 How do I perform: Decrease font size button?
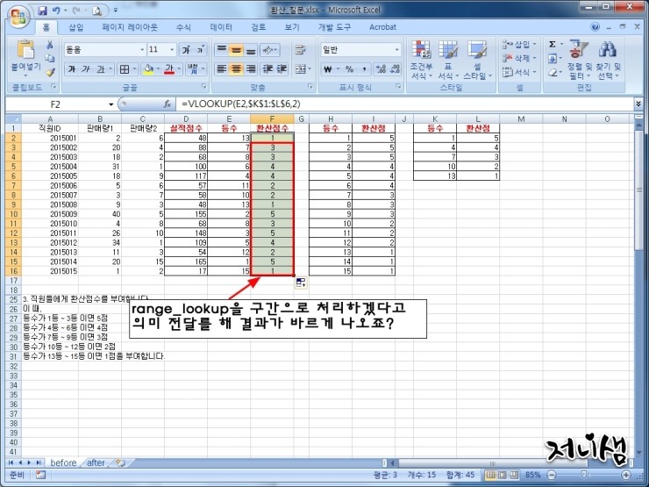(200, 50)
